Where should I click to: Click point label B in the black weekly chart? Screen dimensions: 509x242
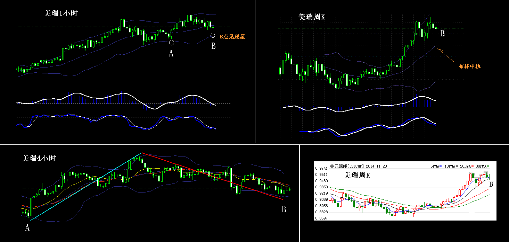tap(442, 34)
